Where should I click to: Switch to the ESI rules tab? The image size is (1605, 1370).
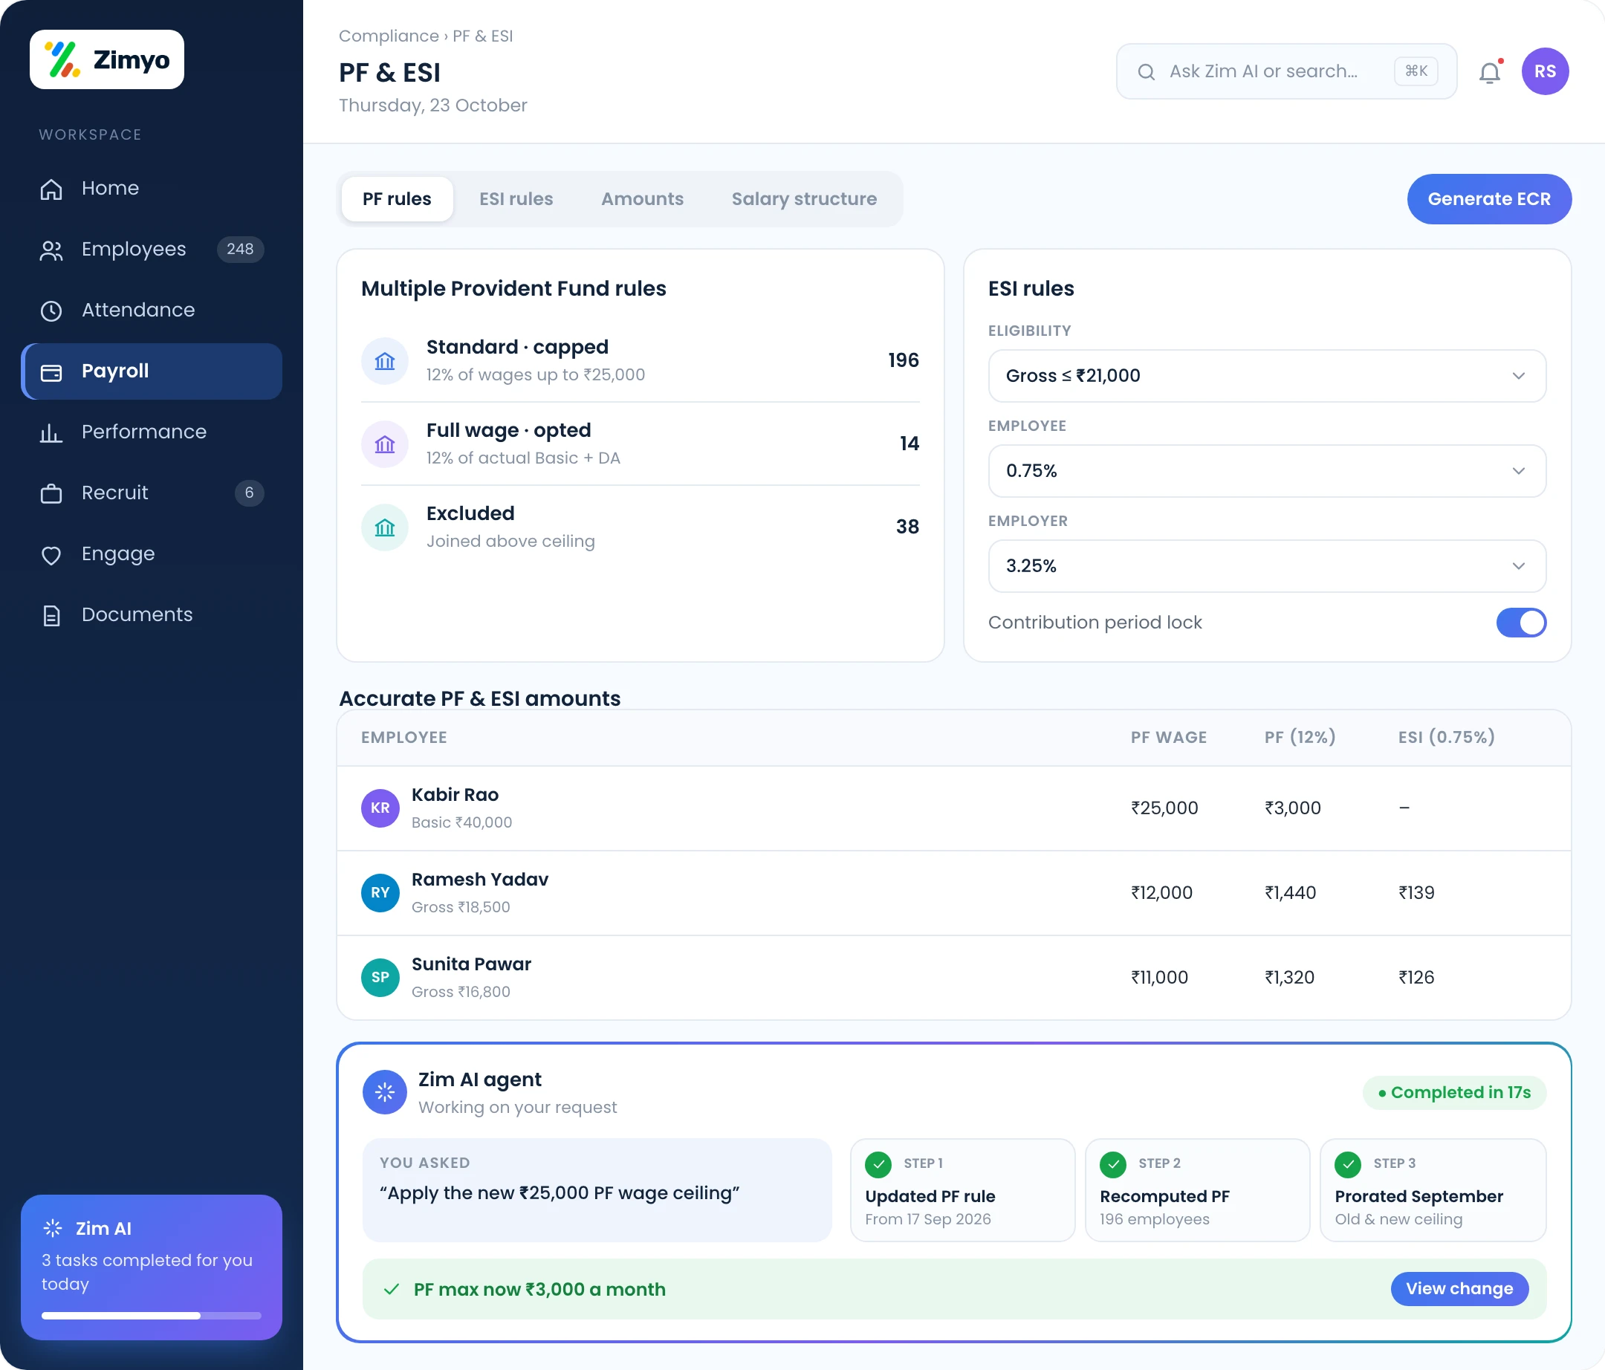point(516,199)
